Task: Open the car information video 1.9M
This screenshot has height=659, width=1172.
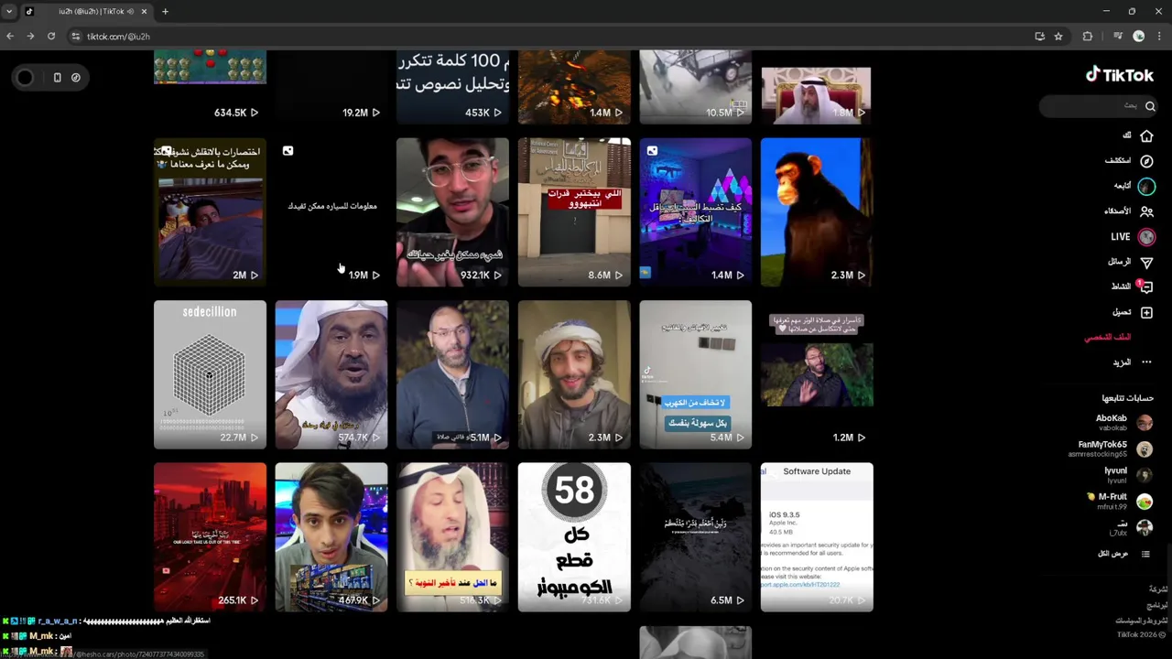Action: coord(331,212)
